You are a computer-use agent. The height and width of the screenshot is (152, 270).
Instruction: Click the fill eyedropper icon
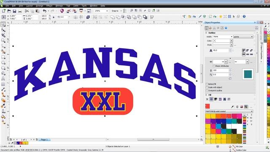click(x=232, y=107)
